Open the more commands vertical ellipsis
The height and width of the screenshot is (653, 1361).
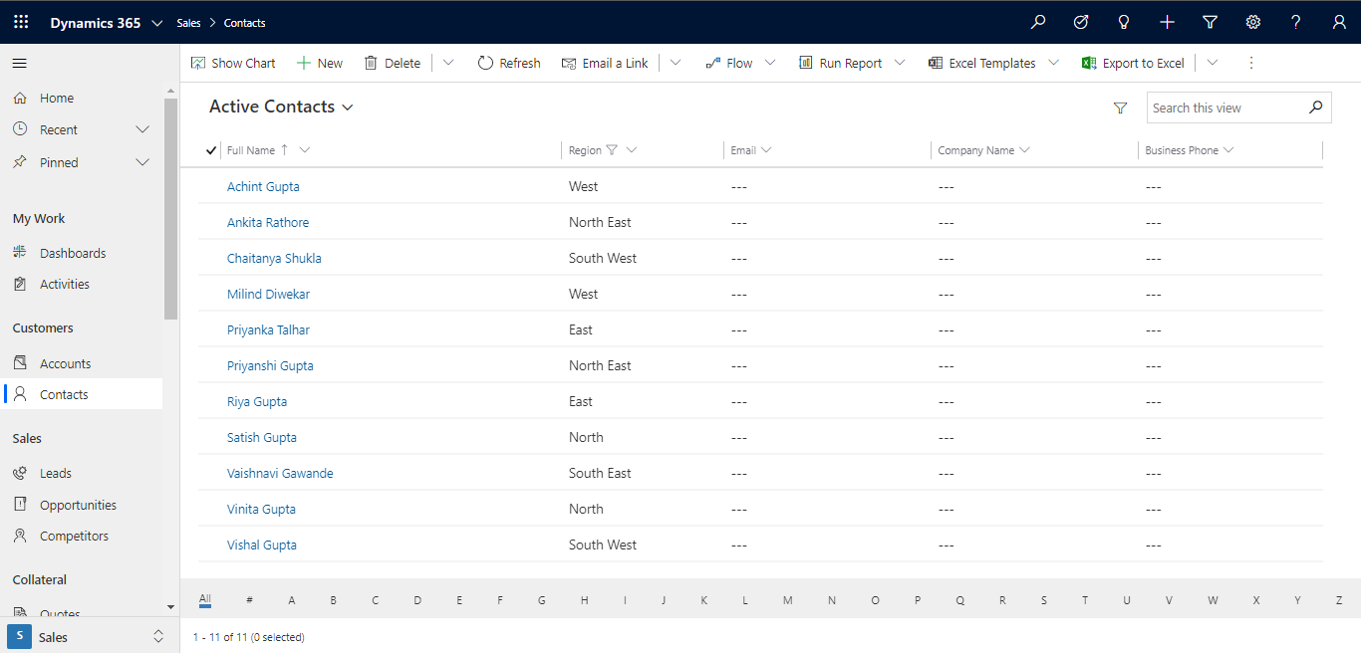1251,63
